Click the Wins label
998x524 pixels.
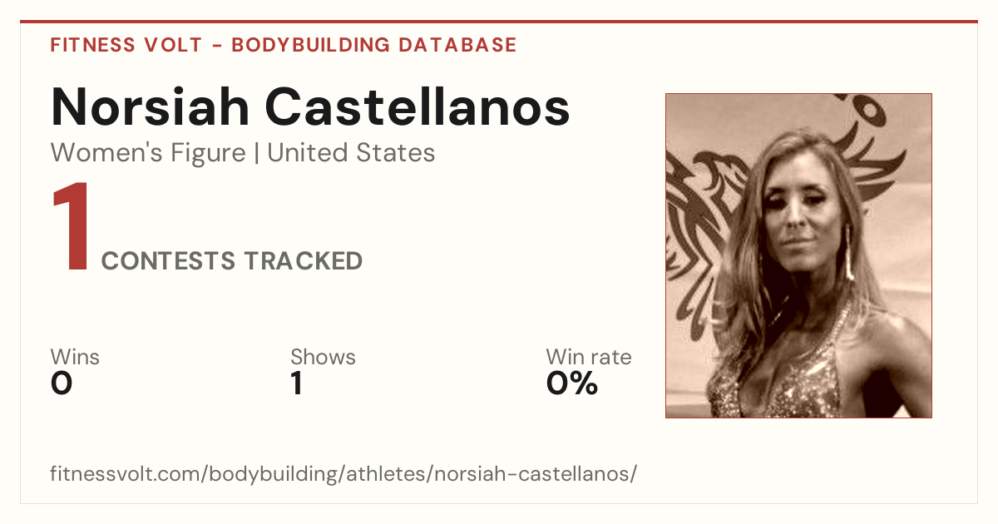coord(75,357)
